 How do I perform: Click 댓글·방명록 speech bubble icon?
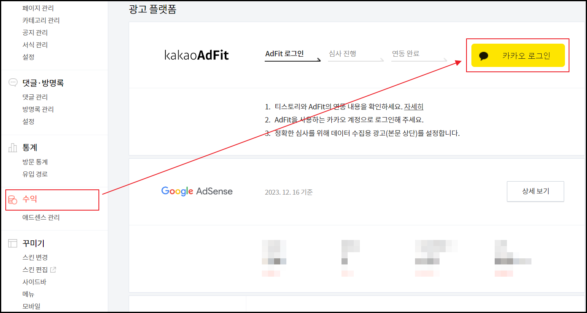pos(13,83)
